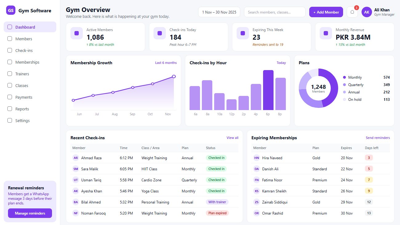Screen dimensions: 400x225
Task: Go to the Members page
Action: pos(30,39)
